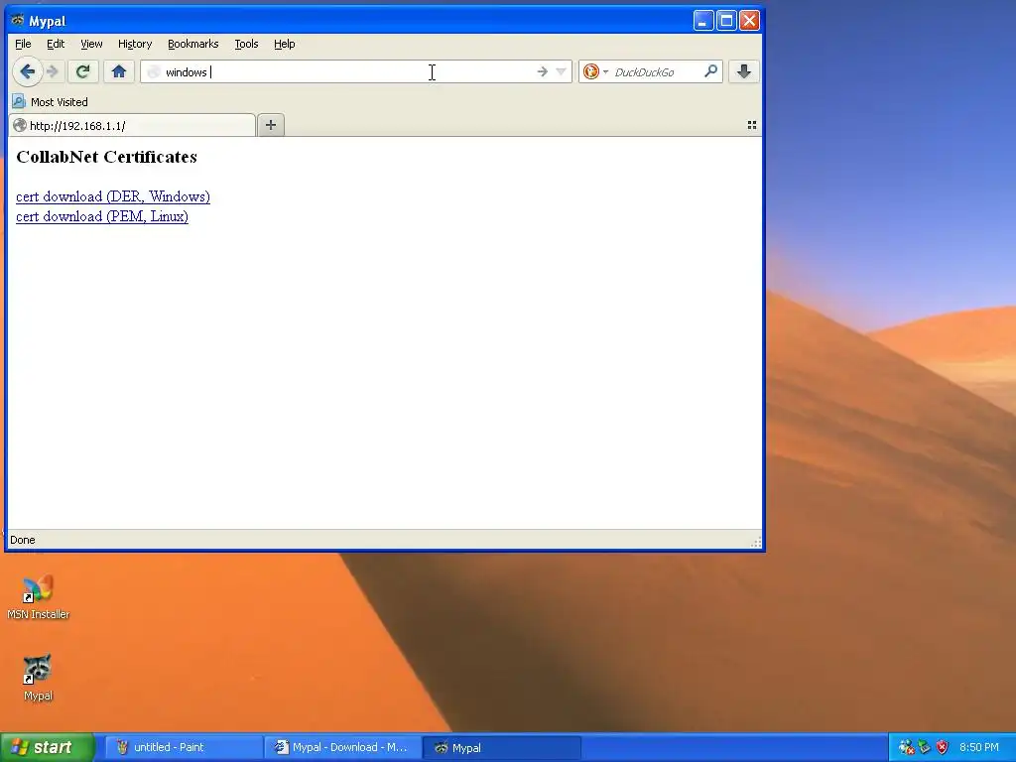Maximize the Mypal browser window
The width and height of the screenshot is (1016, 762).
[x=726, y=20]
